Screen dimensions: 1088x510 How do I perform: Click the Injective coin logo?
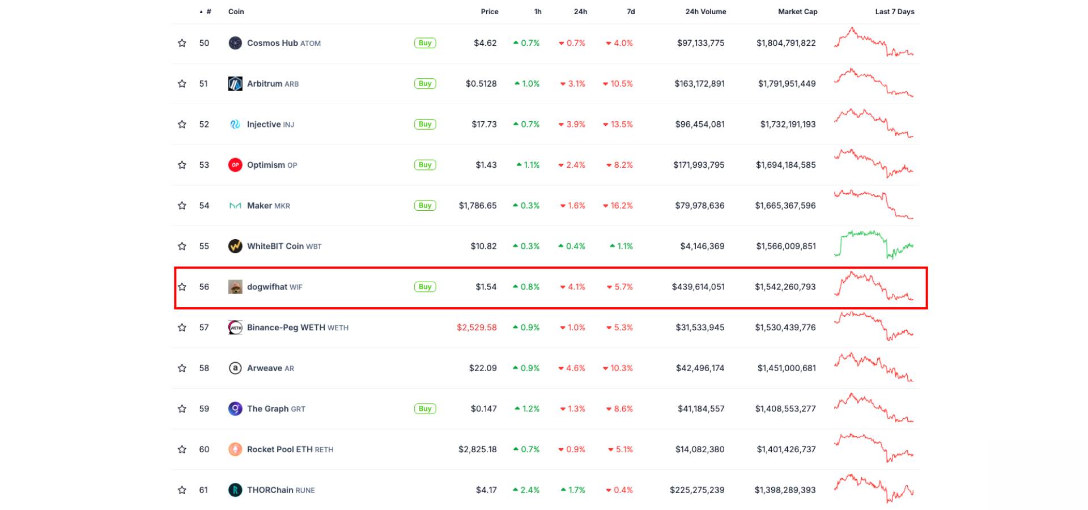pyautogui.click(x=235, y=124)
